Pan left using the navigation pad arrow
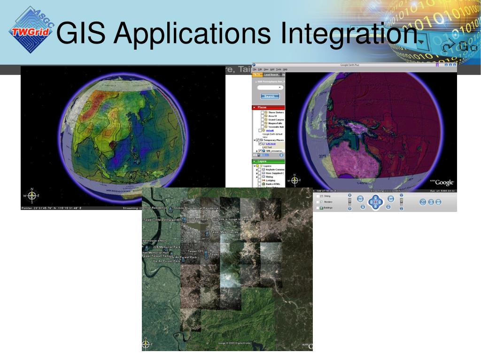Screen dimensions: 481x360 [372, 202]
